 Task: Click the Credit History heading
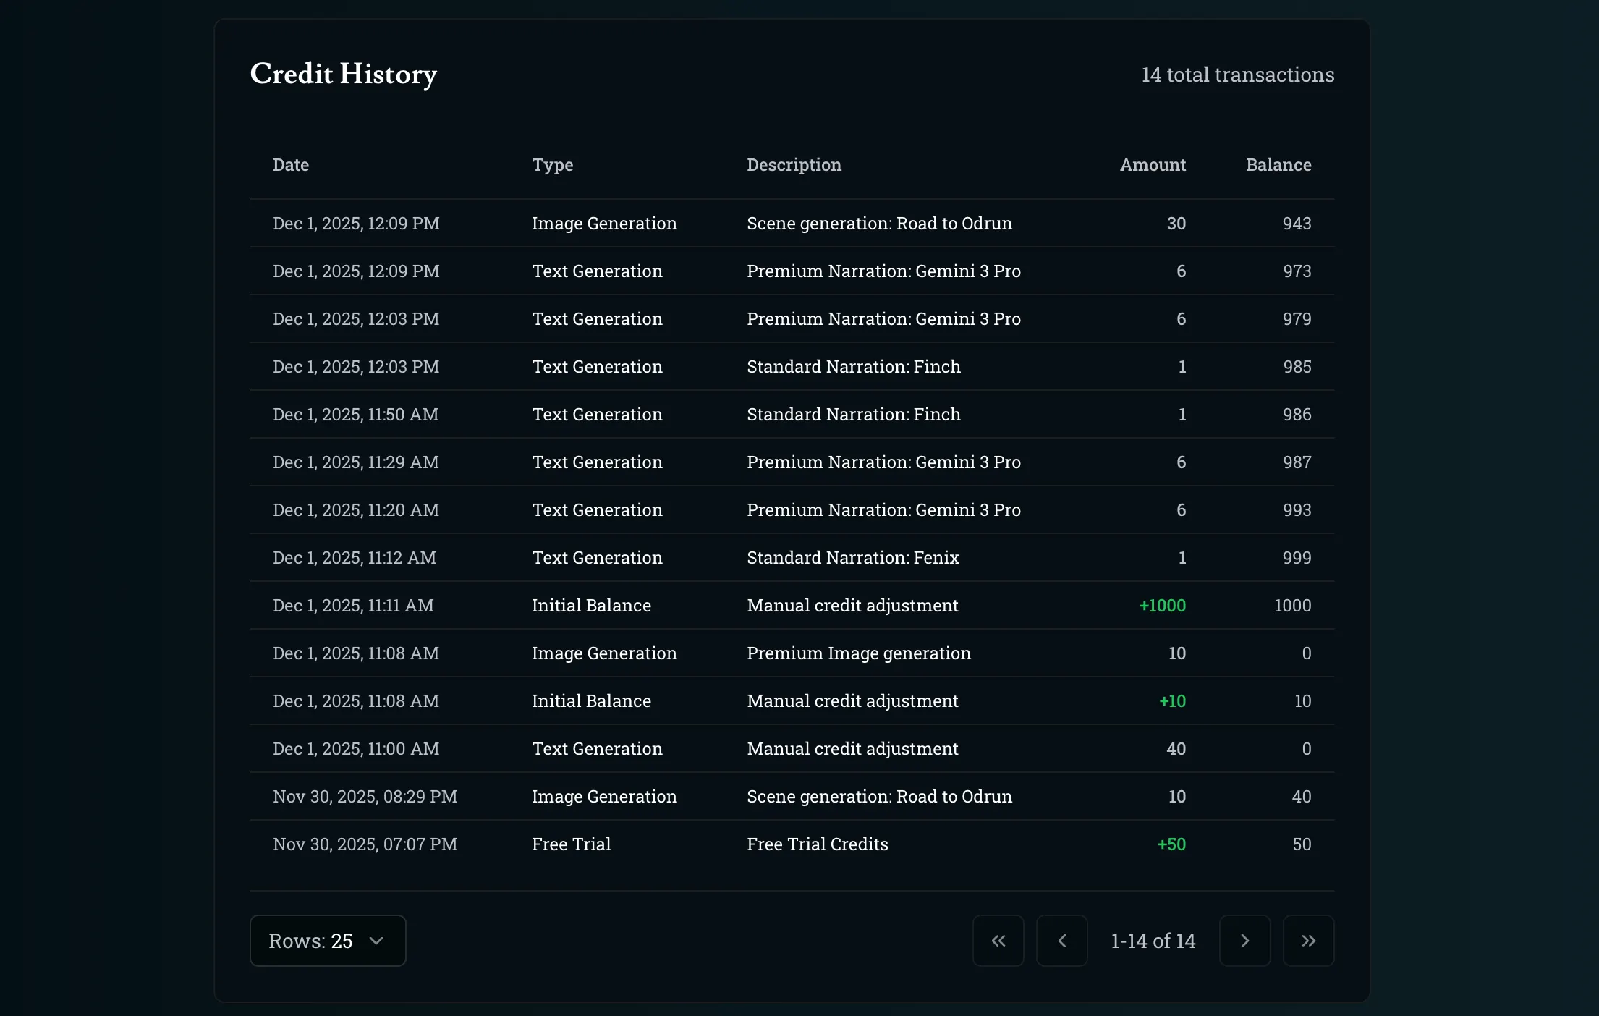pos(343,74)
